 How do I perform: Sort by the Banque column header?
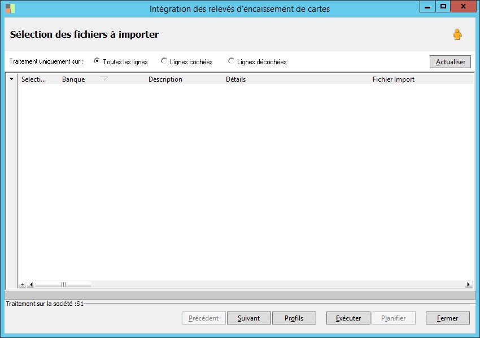[x=73, y=79]
